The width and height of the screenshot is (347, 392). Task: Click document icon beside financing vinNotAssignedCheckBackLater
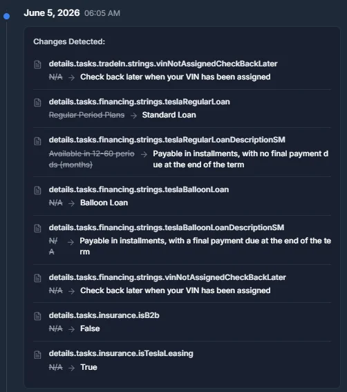tap(37, 278)
